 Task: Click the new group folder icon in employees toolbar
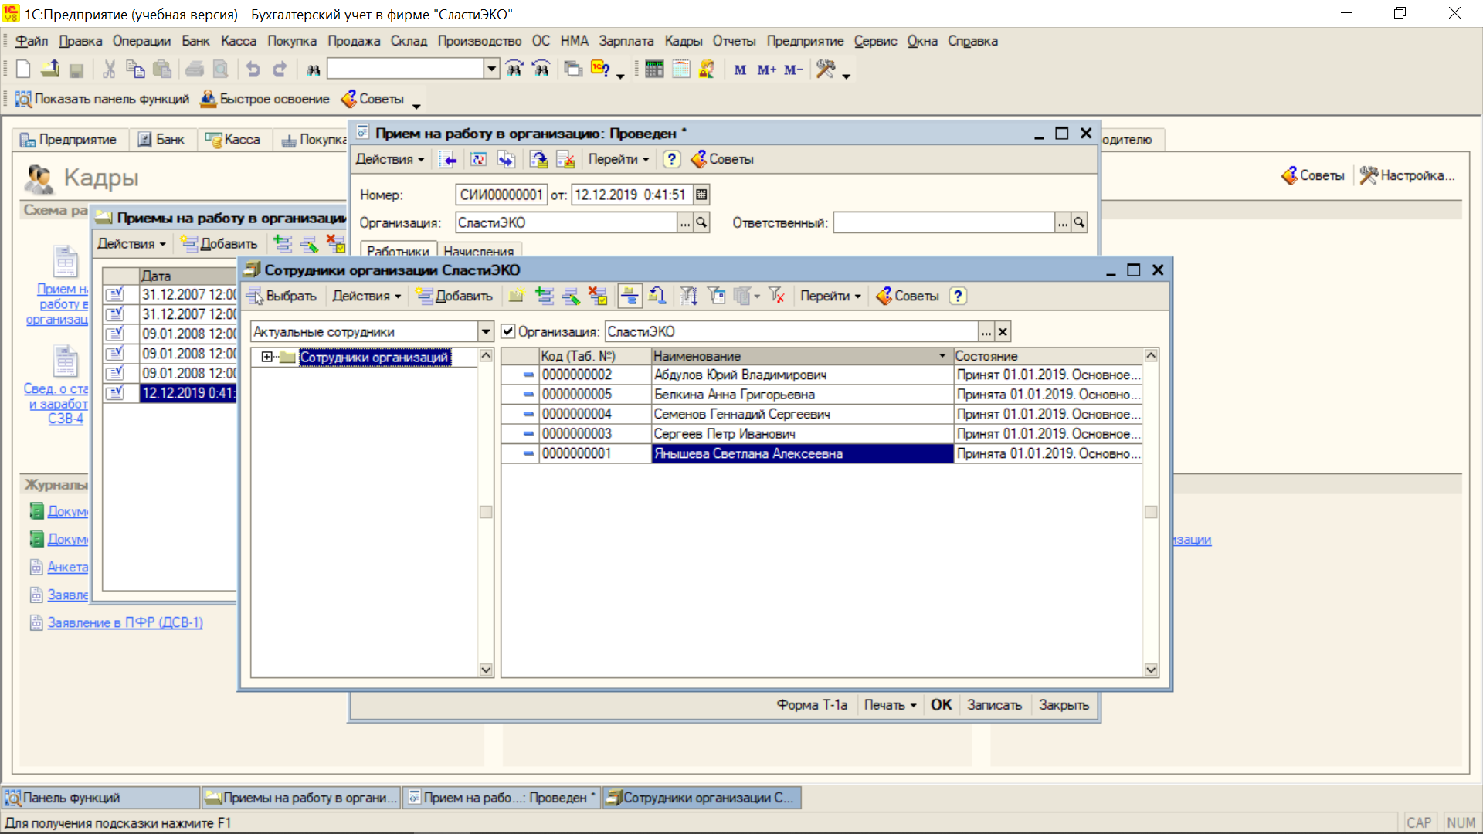[x=516, y=296]
